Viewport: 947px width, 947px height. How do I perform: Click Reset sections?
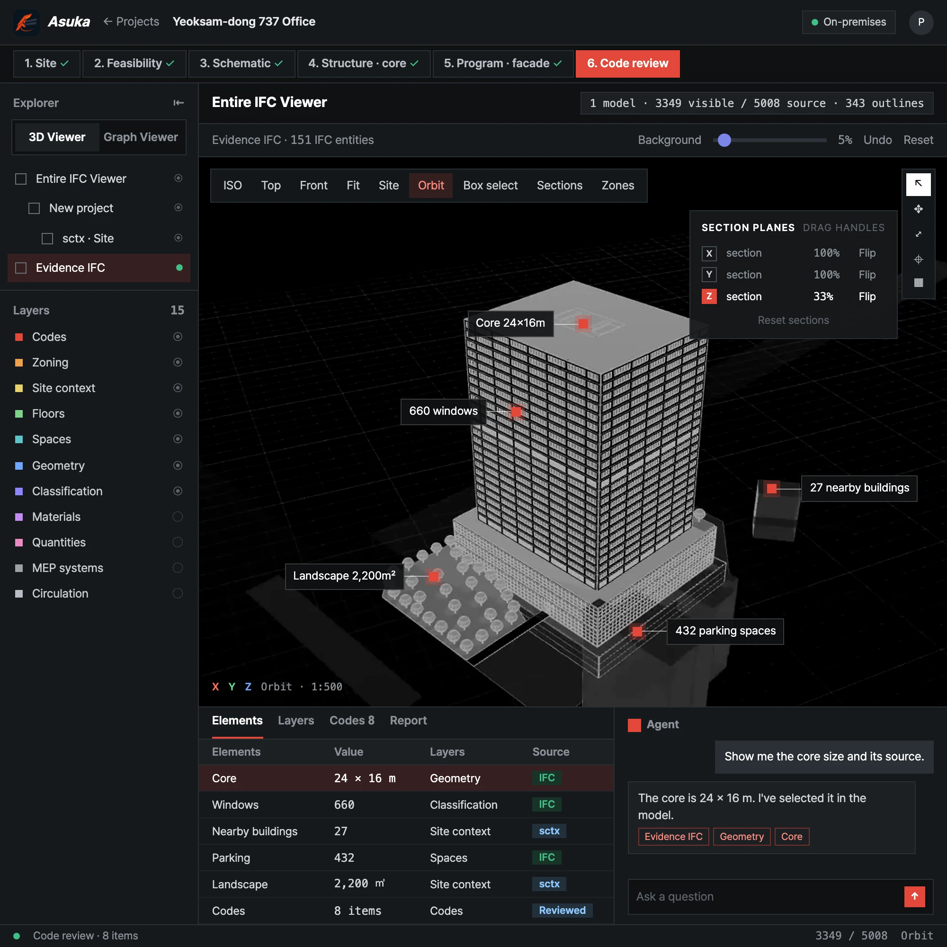793,320
